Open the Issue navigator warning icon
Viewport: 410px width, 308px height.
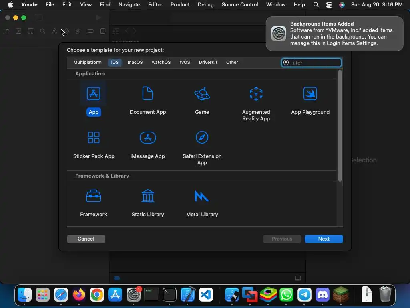pyautogui.click(x=54, y=31)
